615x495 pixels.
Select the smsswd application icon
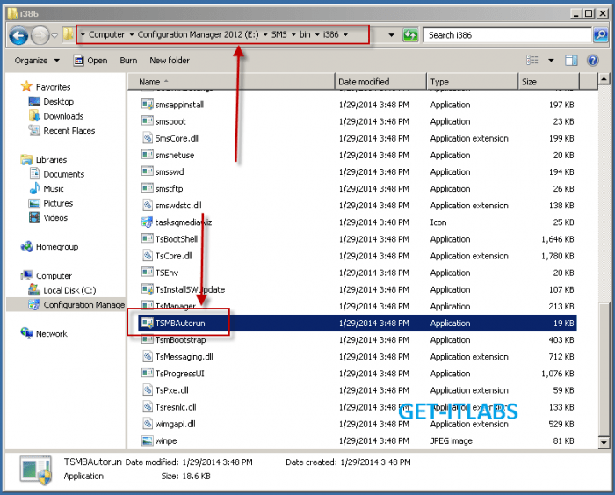click(x=147, y=171)
